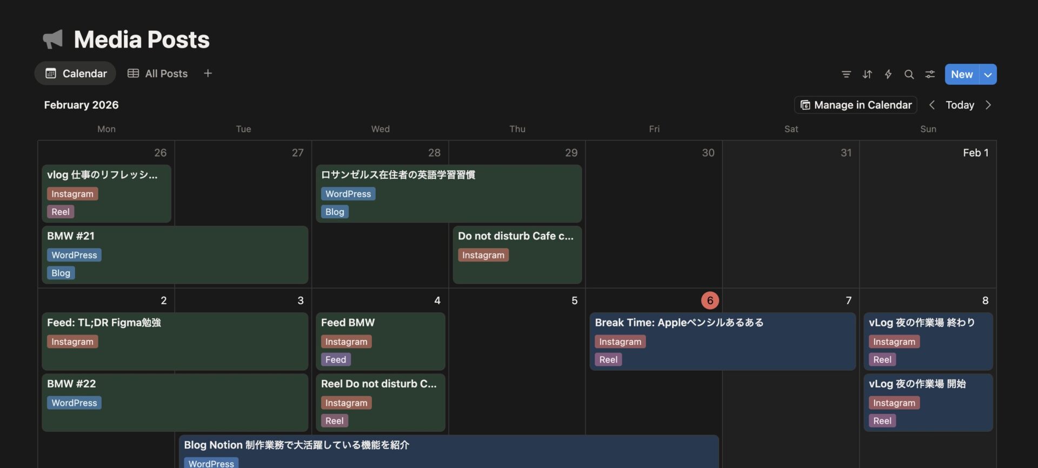1038x468 pixels.
Task: Go to previous month arrow
Action: pyautogui.click(x=931, y=105)
